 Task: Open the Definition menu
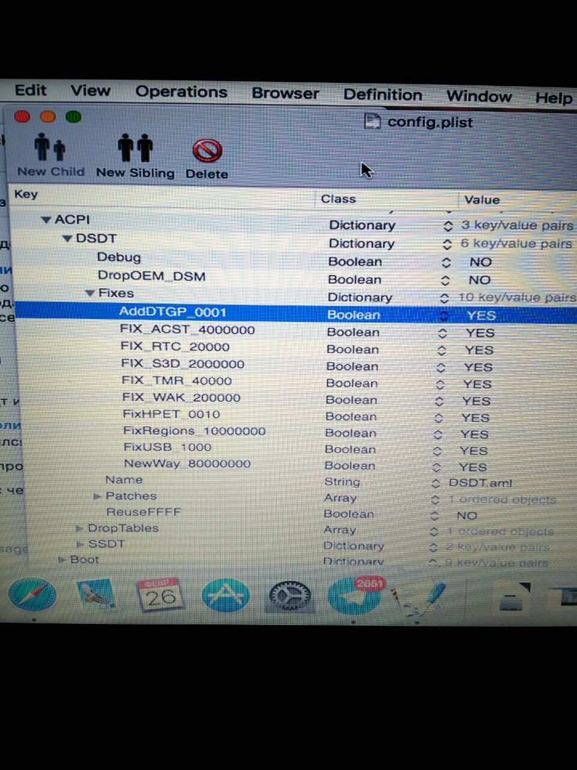point(383,95)
